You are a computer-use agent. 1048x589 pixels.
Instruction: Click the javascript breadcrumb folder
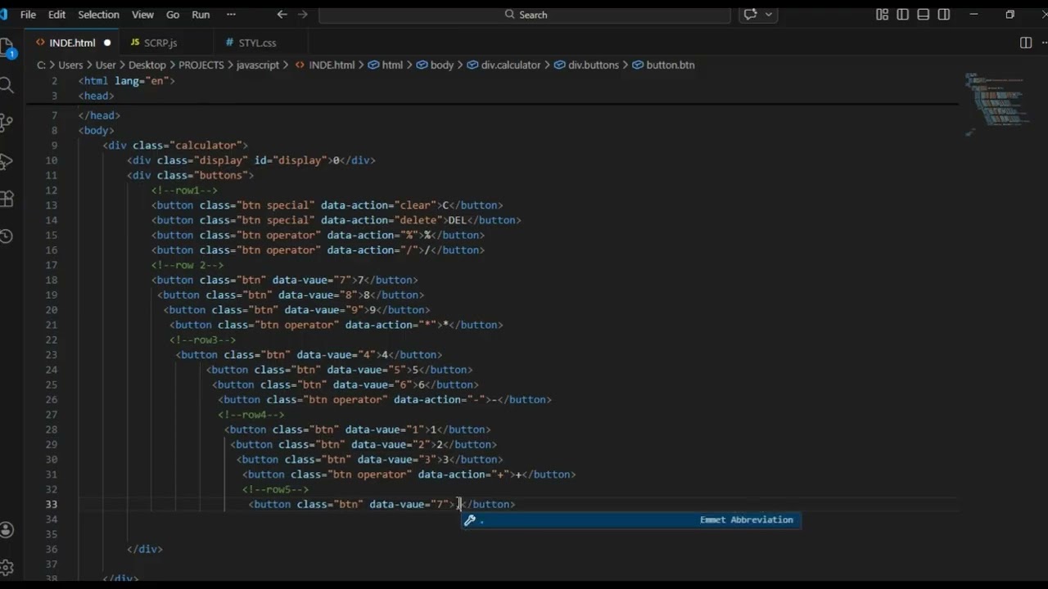[x=258, y=65]
